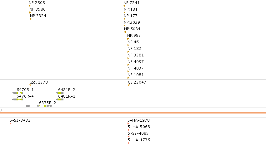The height and width of the screenshot is (145, 266).
Task: Click the triangle marker under GS:51378
Action: pyautogui.click(x=30, y=85)
